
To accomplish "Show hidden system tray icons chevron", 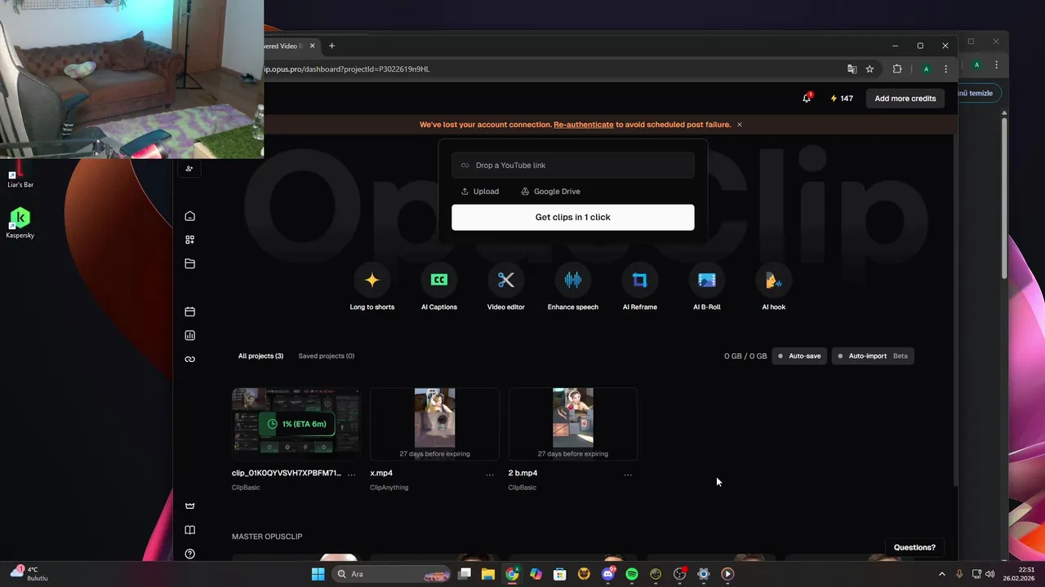I will tap(941, 574).
